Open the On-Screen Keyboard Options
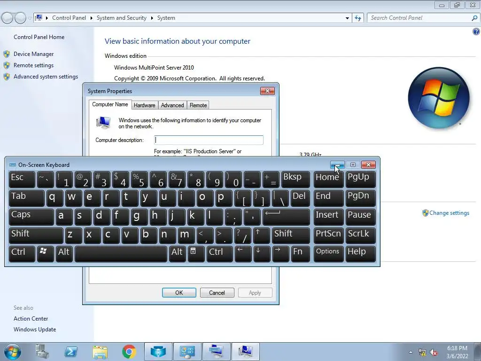This screenshot has height=361, width=481. tap(328, 254)
